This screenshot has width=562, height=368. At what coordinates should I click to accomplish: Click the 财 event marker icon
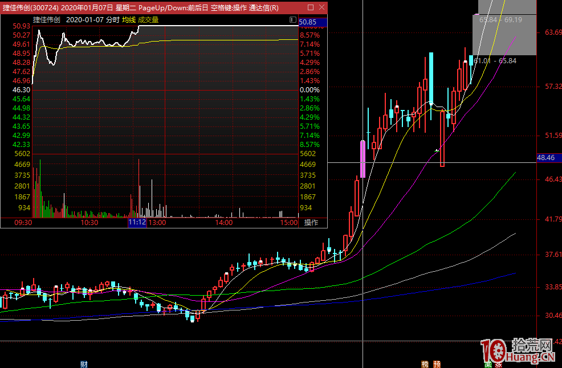click(x=84, y=364)
